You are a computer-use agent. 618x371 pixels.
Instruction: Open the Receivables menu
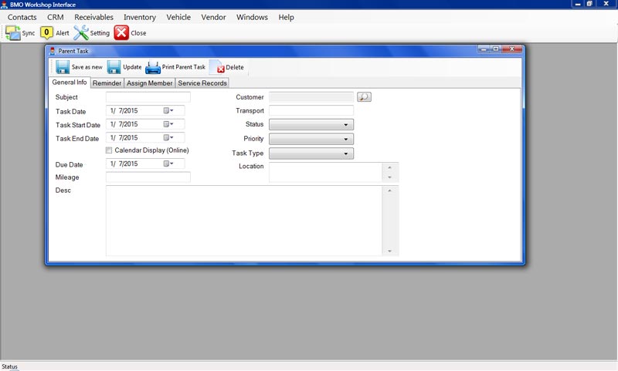point(93,17)
